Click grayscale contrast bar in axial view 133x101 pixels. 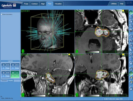tap(93, 52)
